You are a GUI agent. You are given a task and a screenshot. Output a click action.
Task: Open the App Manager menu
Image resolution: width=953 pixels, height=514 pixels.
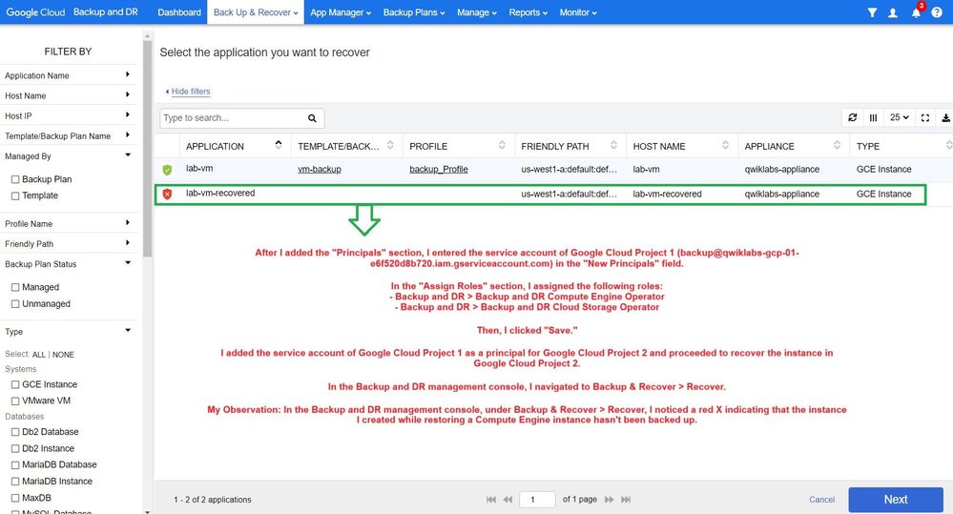[341, 12]
